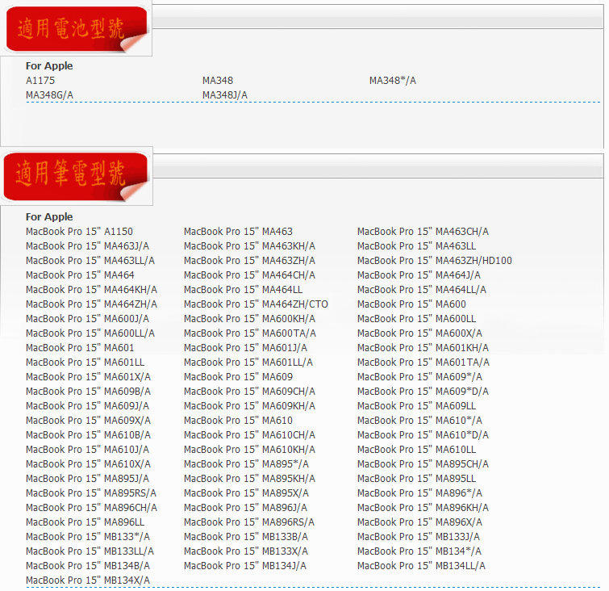The image size is (609, 591).
Task: Click MacBook Pro 15" MA601TA/A
Action: tap(423, 362)
